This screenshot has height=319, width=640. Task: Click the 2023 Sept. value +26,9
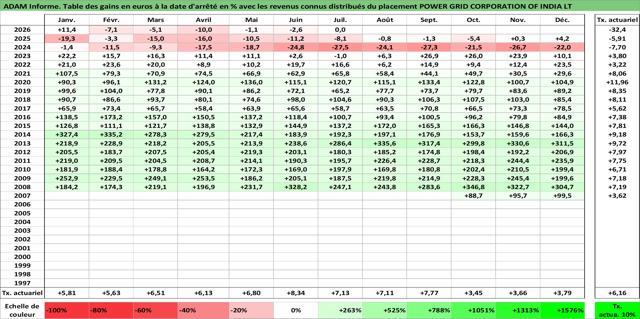pos(429,56)
